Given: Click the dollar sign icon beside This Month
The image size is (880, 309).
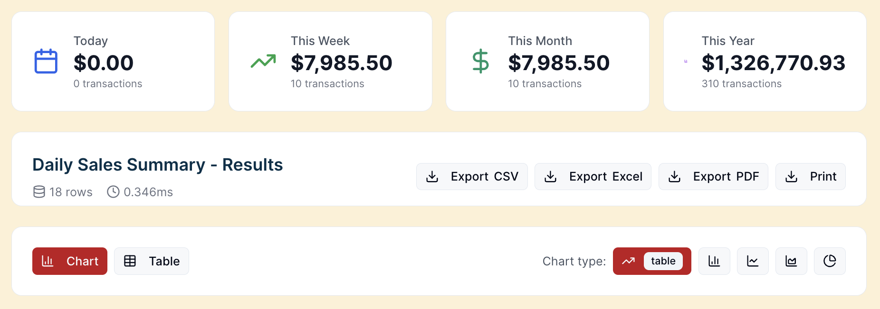Looking at the screenshot, I should [480, 61].
